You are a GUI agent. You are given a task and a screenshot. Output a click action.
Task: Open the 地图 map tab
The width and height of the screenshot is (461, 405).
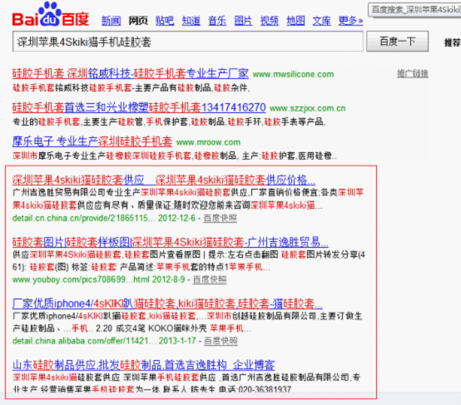pyautogui.click(x=295, y=21)
